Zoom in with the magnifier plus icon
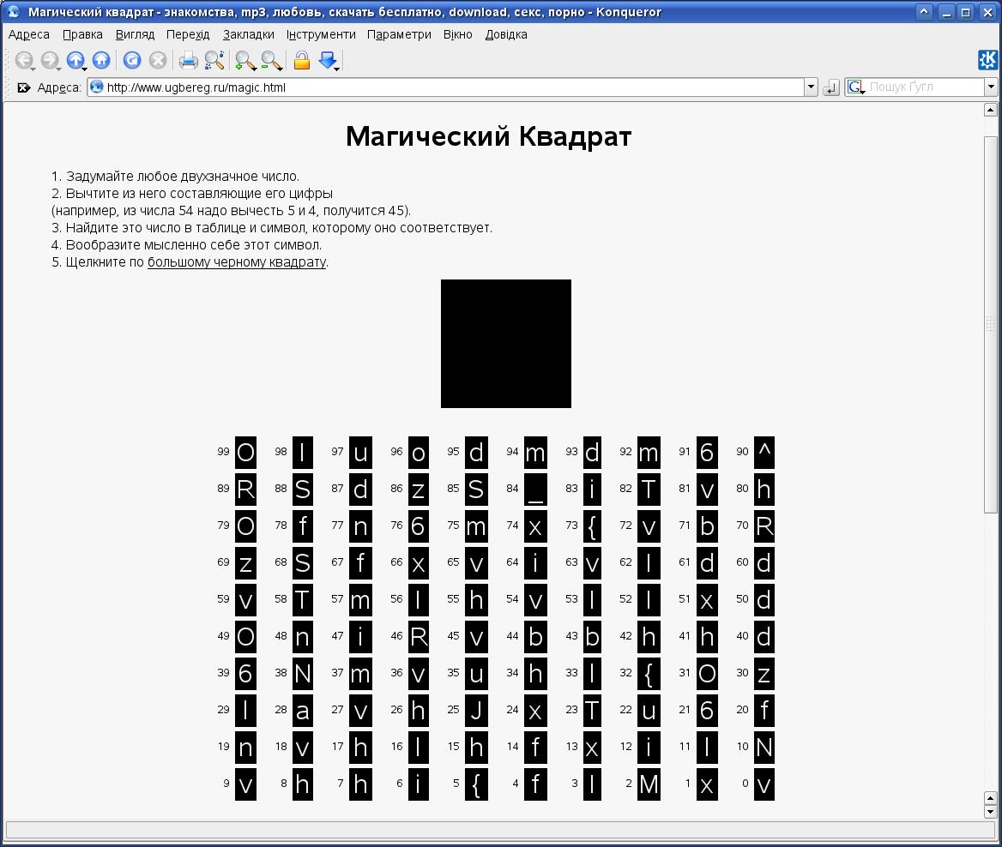The width and height of the screenshot is (1002, 847). (244, 60)
